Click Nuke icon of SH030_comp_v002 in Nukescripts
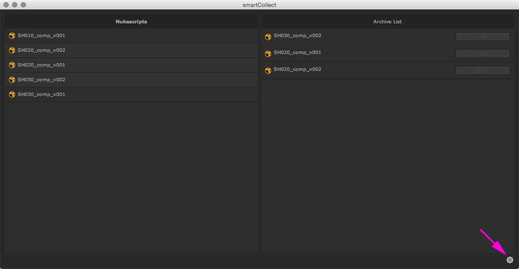This screenshot has height=269, width=519. [x=12, y=80]
